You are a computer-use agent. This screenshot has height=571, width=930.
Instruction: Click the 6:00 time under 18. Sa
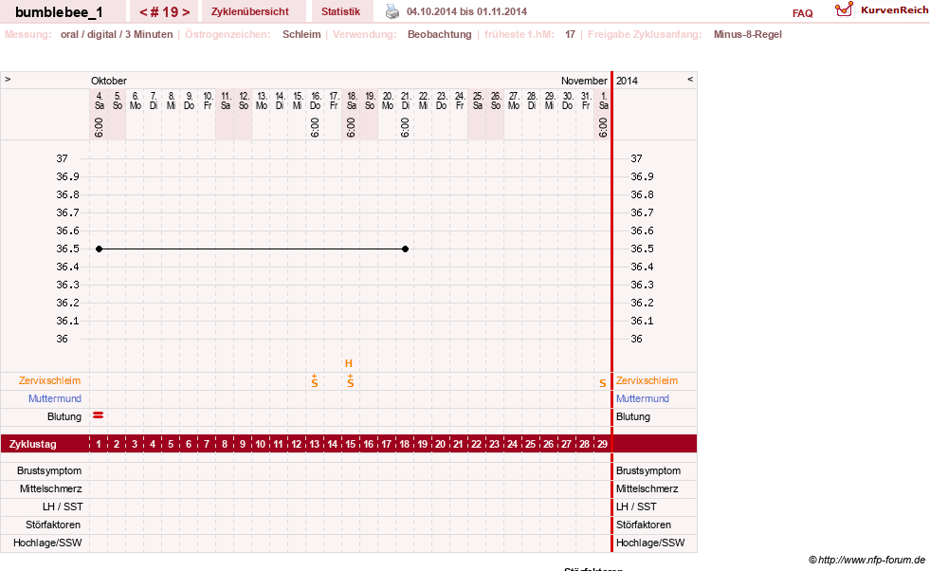[x=351, y=128]
